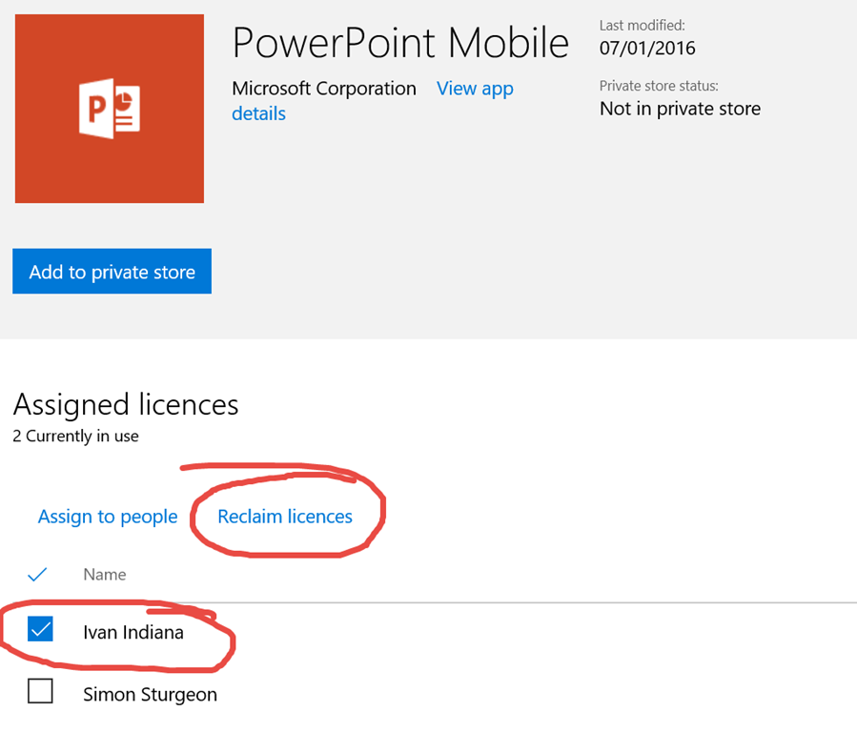Click the PowerPoint Mobile title
This screenshot has height=732, width=857.
pos(400,43)
